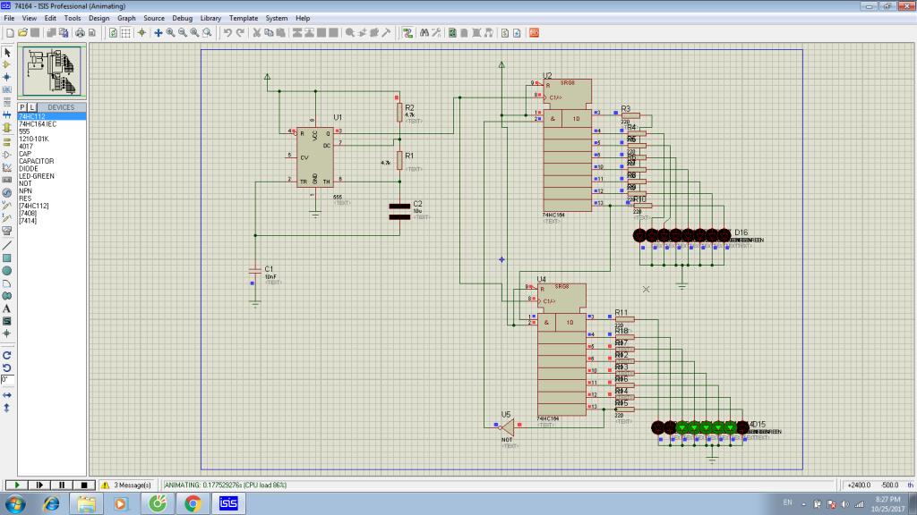Screen dimensions: 917x515
Task: Open Chrome from the Windows taskbar
Action: coord(192,504)
